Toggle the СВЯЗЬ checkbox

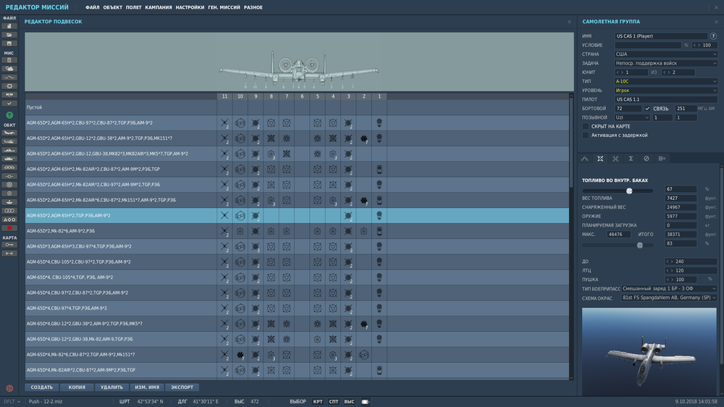click(647, 109)
